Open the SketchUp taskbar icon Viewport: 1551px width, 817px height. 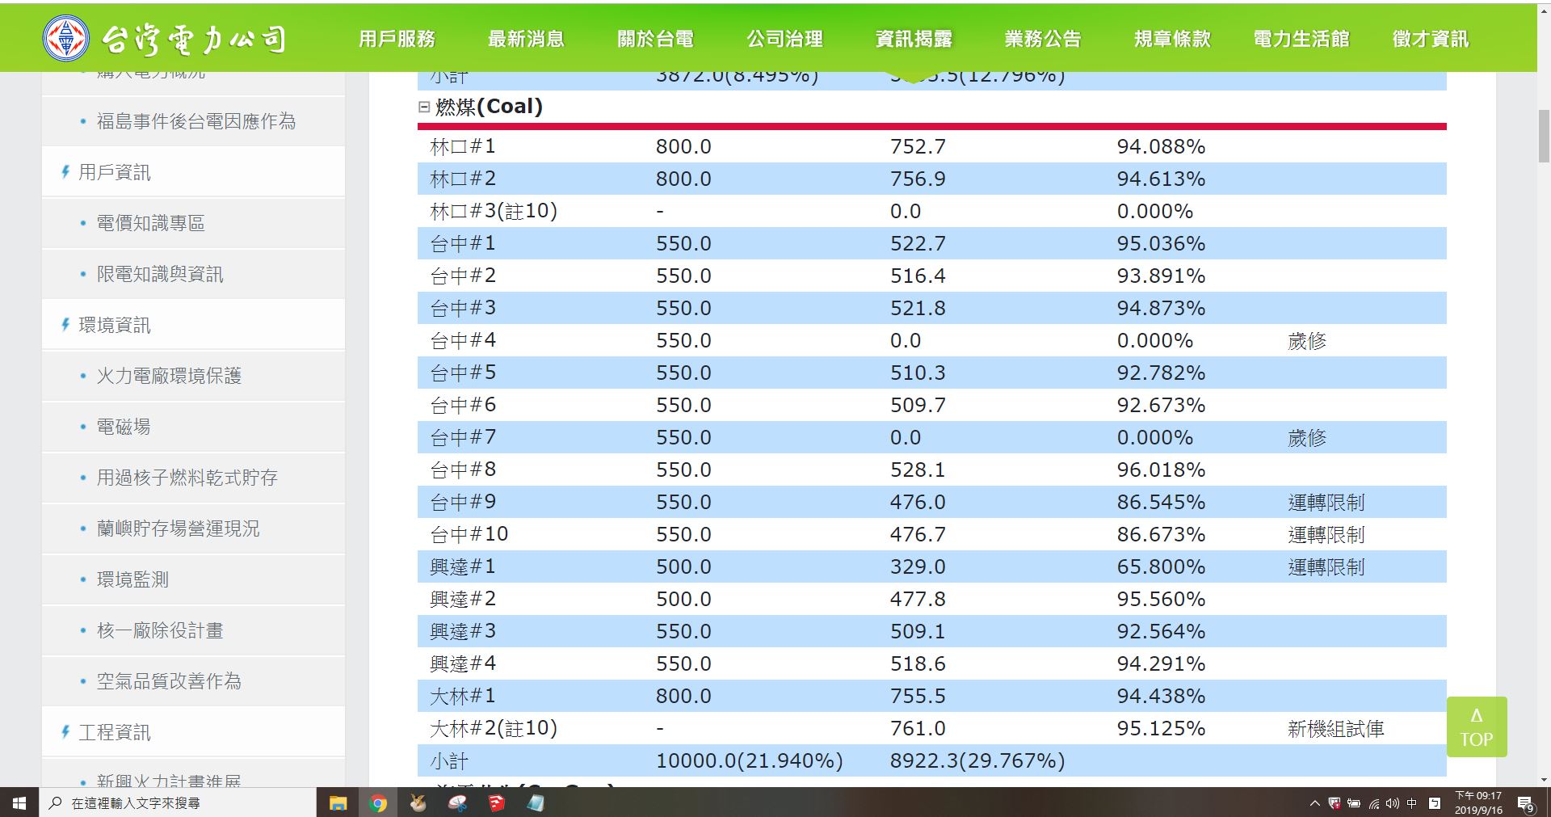pyautogui.click(x=496, y=802)
